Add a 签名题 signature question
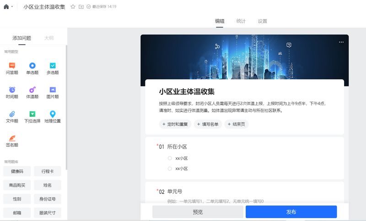 pos(12,141)
